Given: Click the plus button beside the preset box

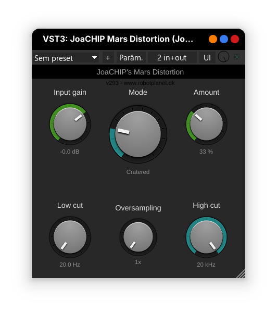Looking at the screenshot, I should coord(108,58).
